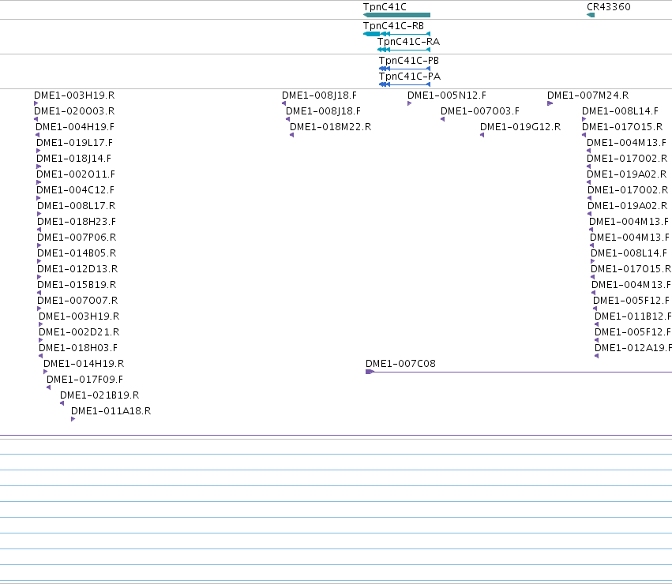Image resolution: width=672 pixels, height=584 pixels.
Task: Select the CR43360 gene label
Action: (609, 7)
